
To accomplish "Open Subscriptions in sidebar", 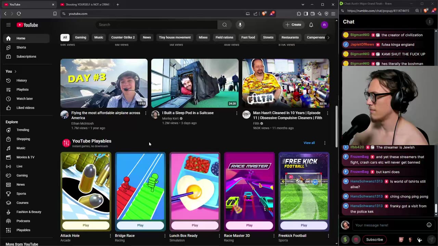I will [x=26, y=56].
